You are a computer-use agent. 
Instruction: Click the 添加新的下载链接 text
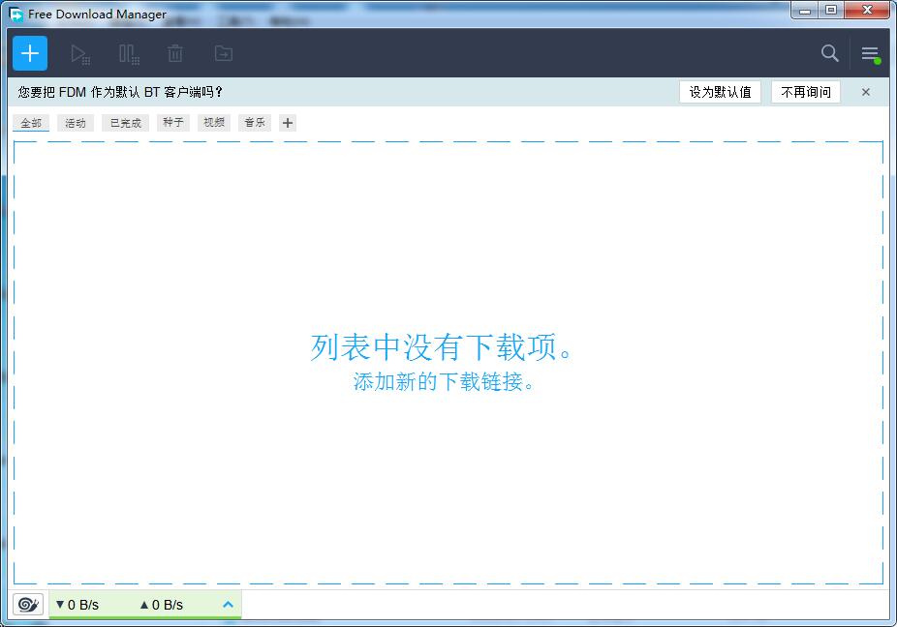(x=445, y=382)
